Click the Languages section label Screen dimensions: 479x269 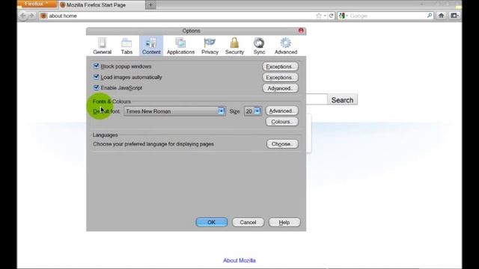click(x=105, y=134)
